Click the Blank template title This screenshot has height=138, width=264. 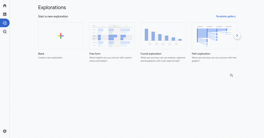click(41, 54)
